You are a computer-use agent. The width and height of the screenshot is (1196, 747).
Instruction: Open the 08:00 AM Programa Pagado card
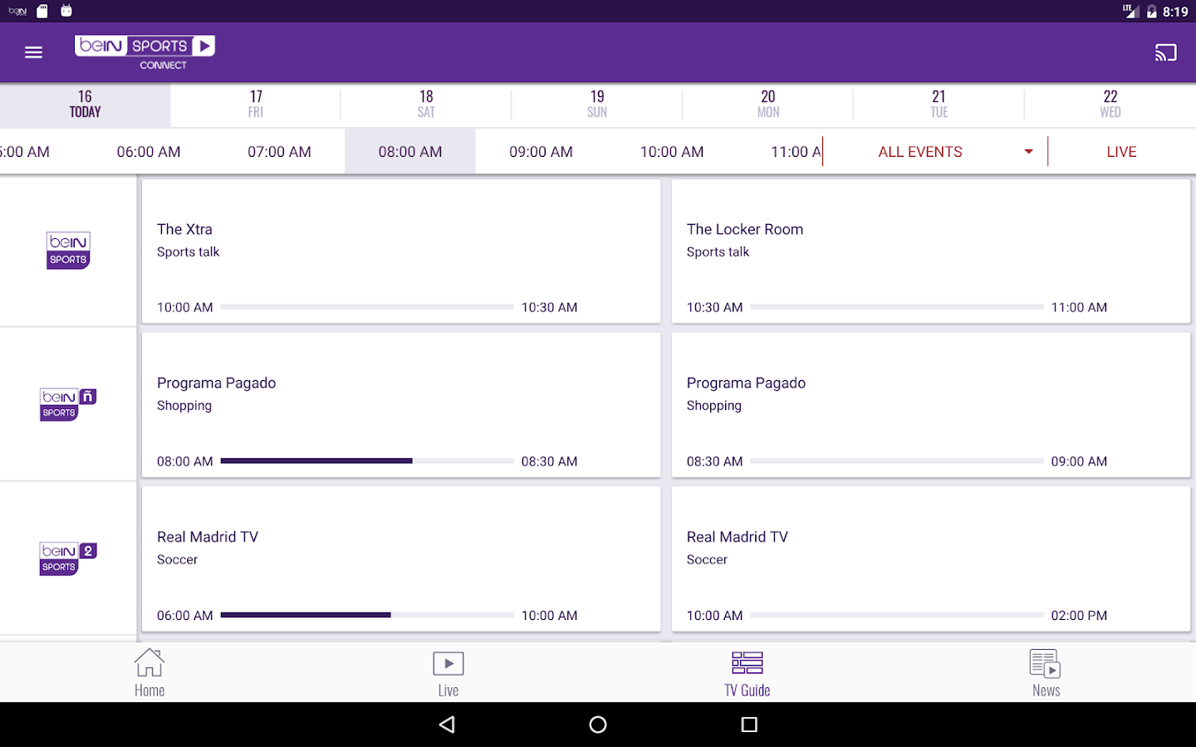coord(401,405)
